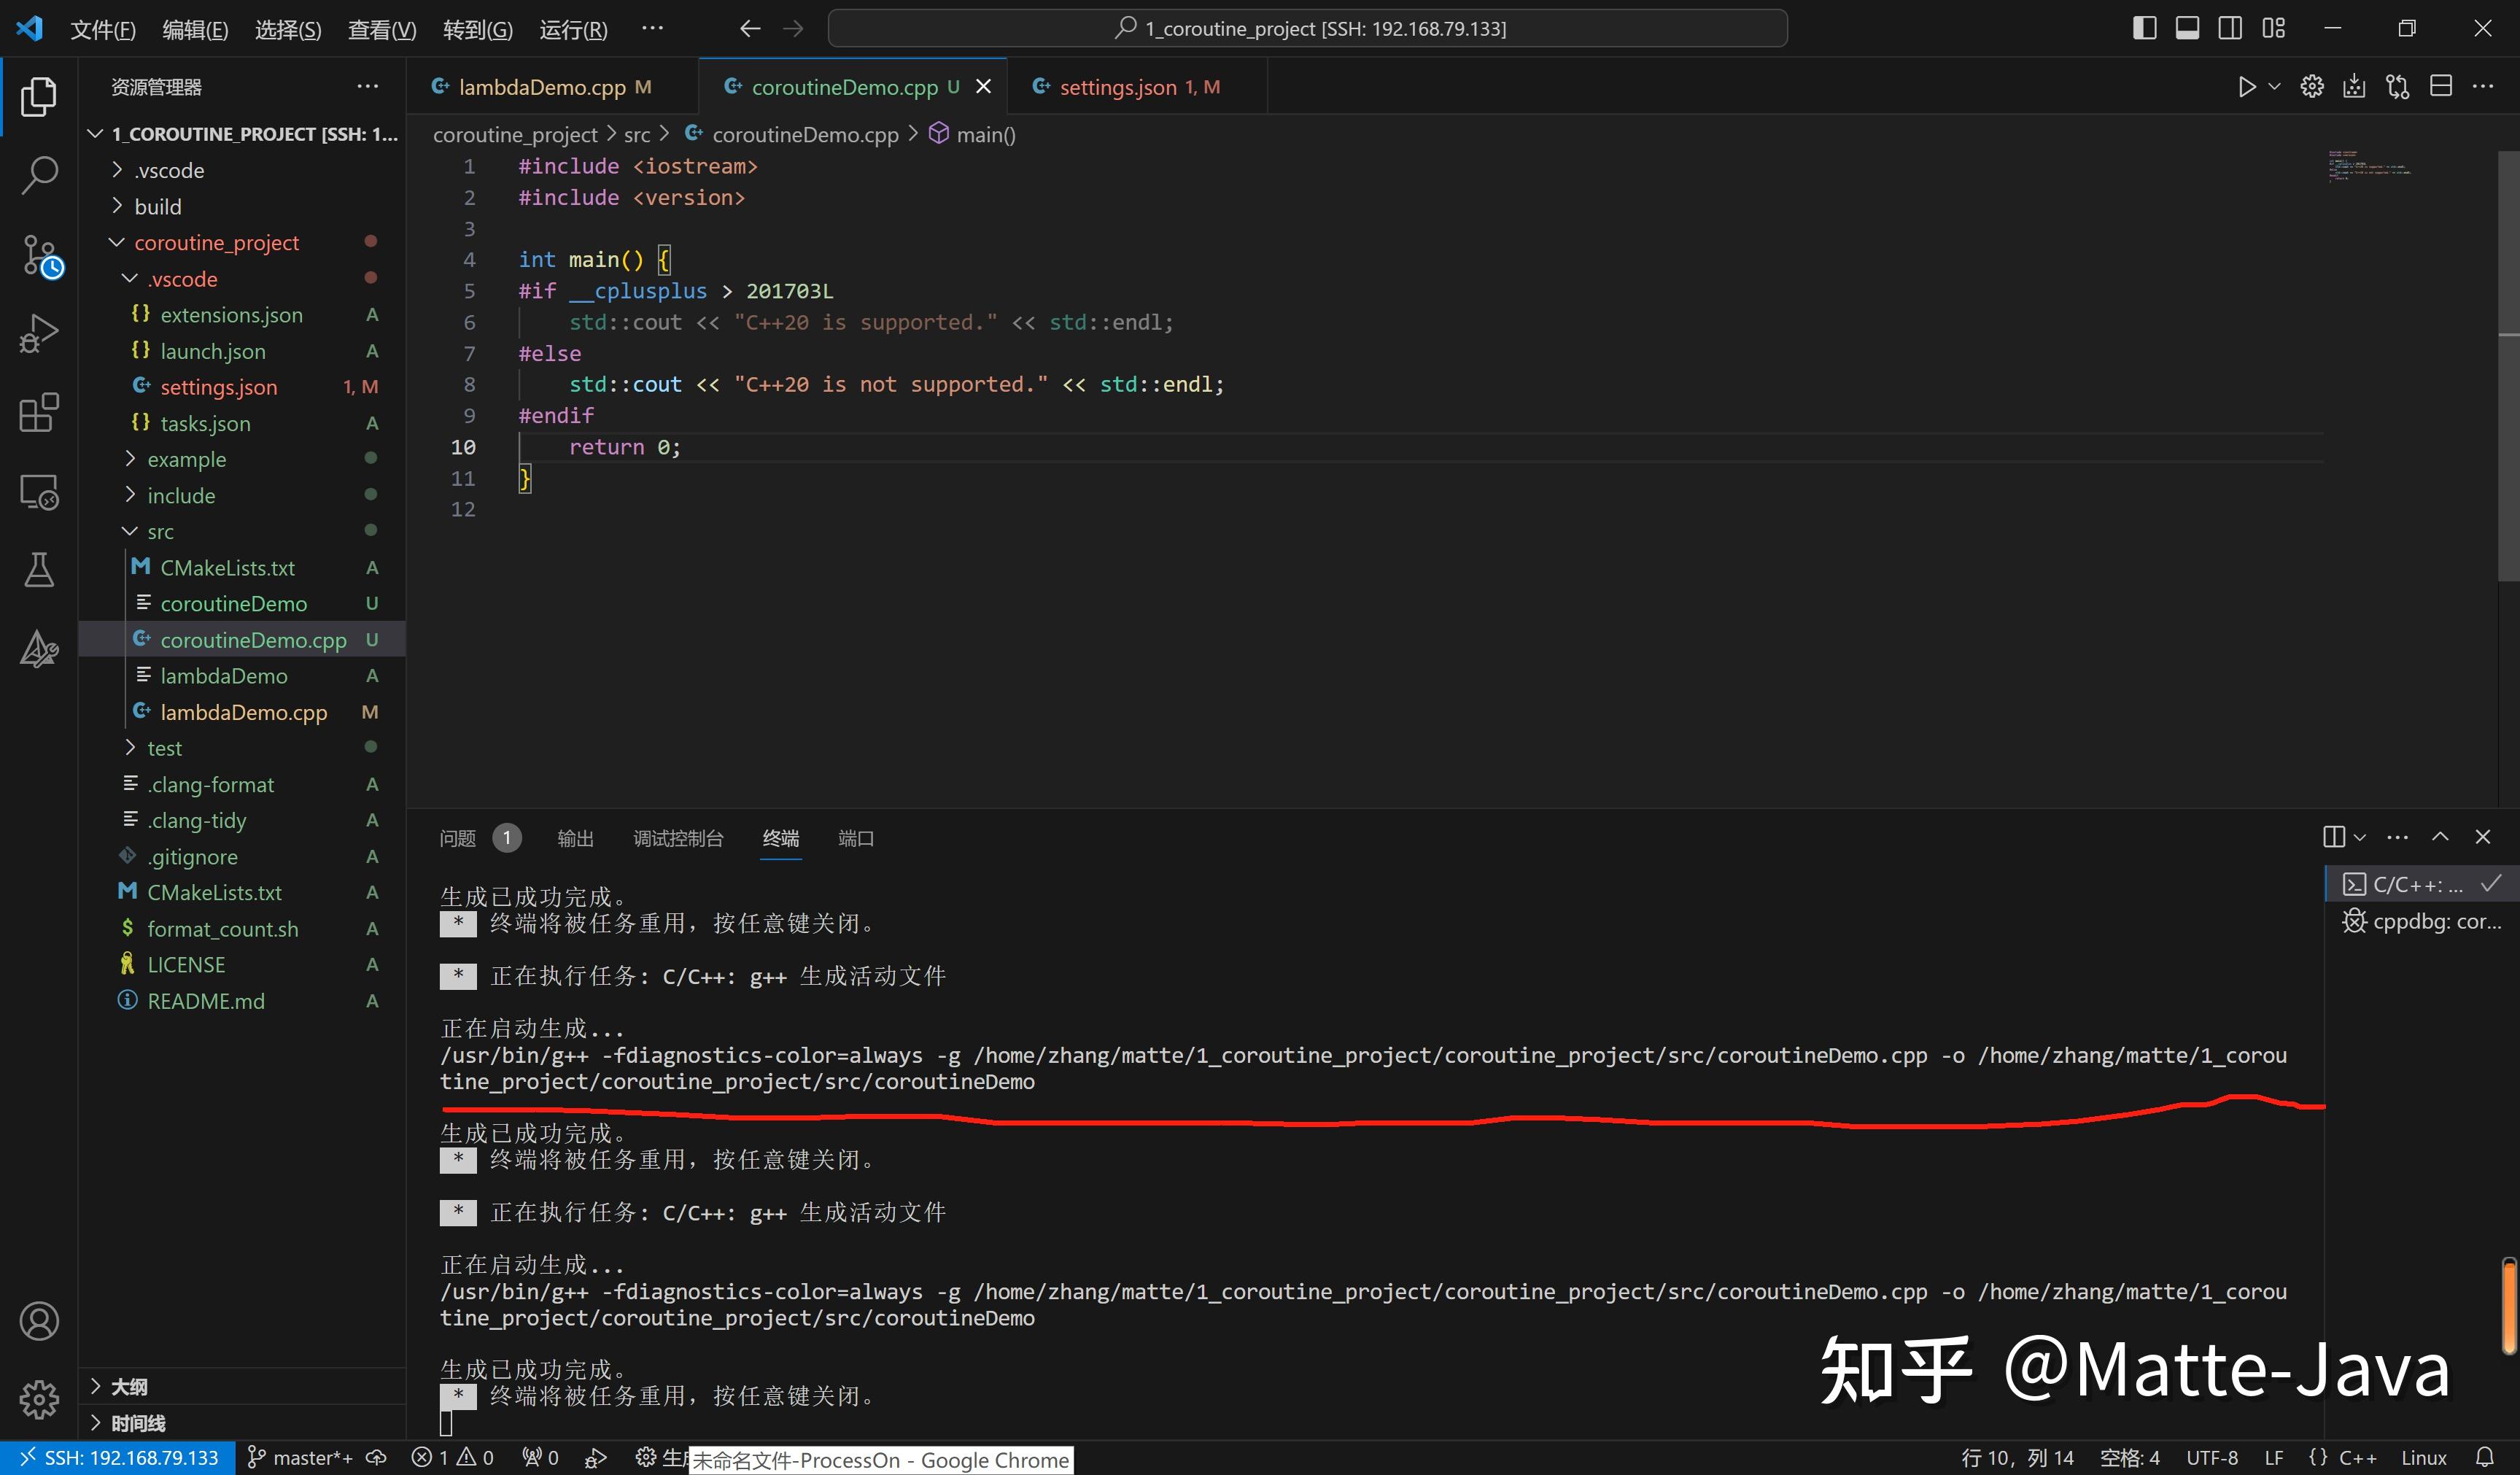Image resolution: width=2520 pixels, height=1475 pixels.
Task: Run the coroutineDemo.cpp file with the play icon
Action: (2247, 86)
